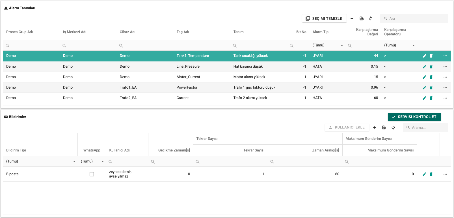
Task: Edit the Tank1_Temperature alarm row
Action: pyautogui.click(x=424, y=56)
